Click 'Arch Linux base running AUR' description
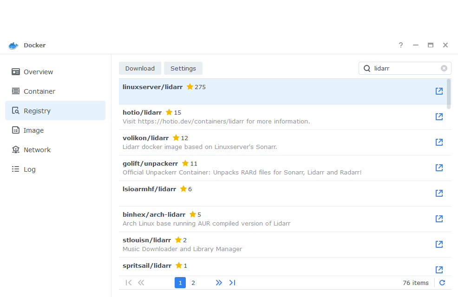This screenshot has width=458, height=297. [x=207, y=224]
